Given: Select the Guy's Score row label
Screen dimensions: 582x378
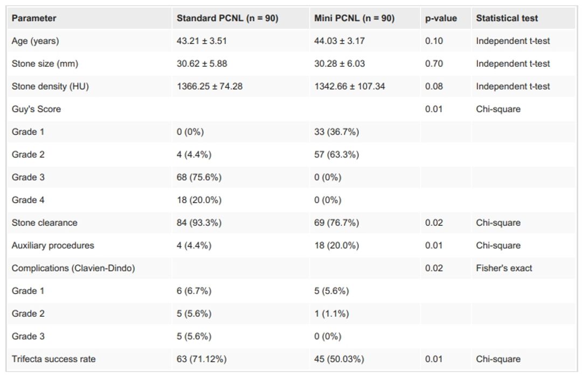Looking at the screenshot, I should tap(36, 109).
